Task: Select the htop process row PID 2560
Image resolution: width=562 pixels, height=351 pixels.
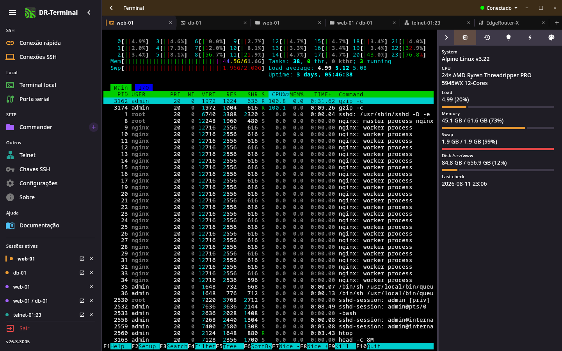Action: (269, 333)
